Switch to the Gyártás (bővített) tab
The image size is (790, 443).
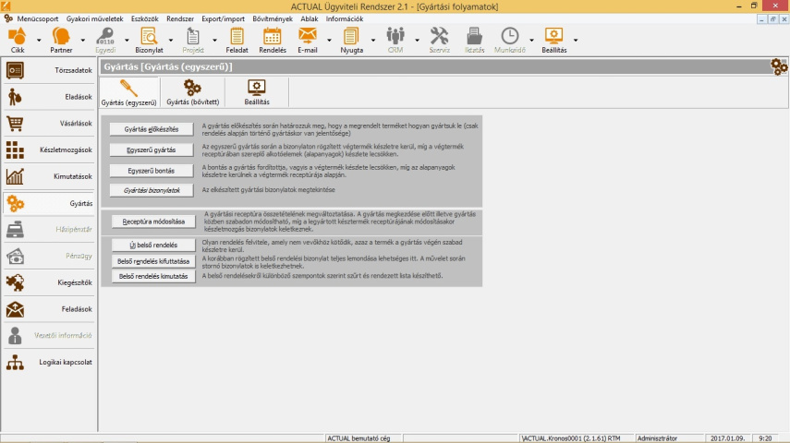tap(192, 92)
